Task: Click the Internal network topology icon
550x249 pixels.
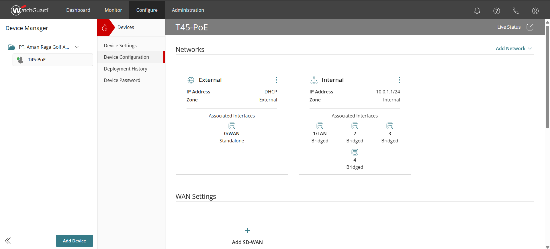Action: [x=314, y=80]
